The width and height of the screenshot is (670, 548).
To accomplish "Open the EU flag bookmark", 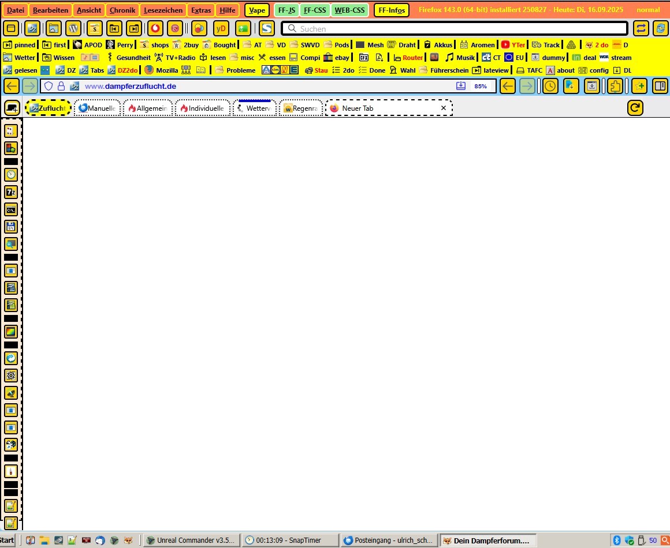I will 514,58.
